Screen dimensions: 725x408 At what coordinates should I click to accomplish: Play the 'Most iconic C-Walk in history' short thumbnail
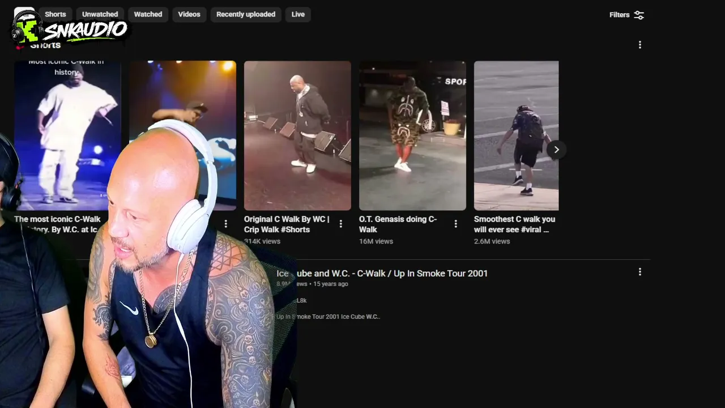click(67, 135)
